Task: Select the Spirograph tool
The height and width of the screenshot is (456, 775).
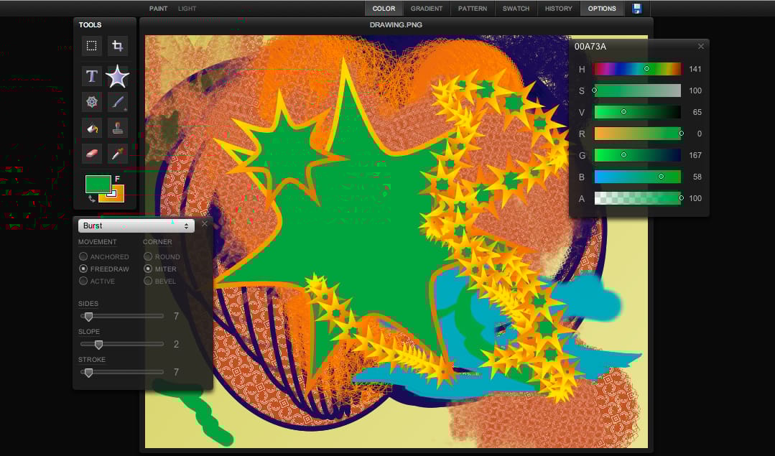Action: pyautogui.click(x=91, y=102)
